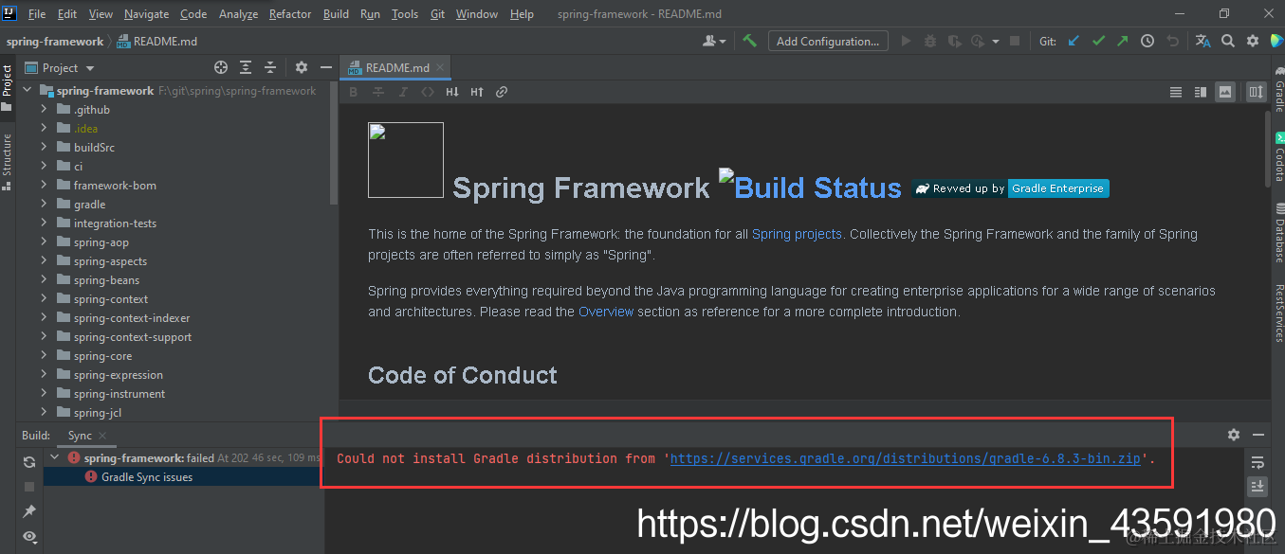Open Git Show History clock icon
Viewport: 1285px width, 554px height.
(1147, 41)
